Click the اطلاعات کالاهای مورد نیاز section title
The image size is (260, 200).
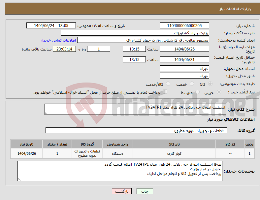pos(231,119)
